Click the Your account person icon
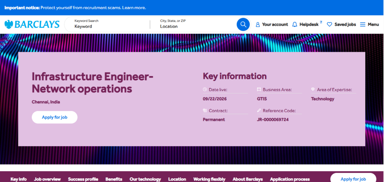 [x=258, y=24]
